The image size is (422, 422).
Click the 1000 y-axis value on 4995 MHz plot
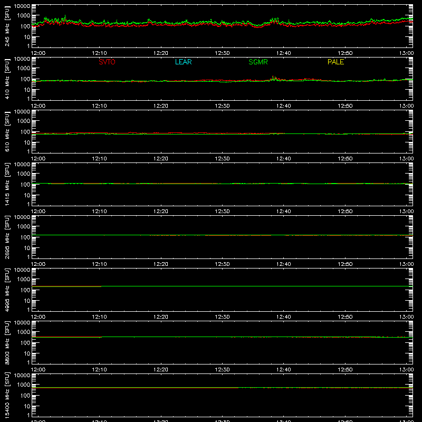[24, 280]
